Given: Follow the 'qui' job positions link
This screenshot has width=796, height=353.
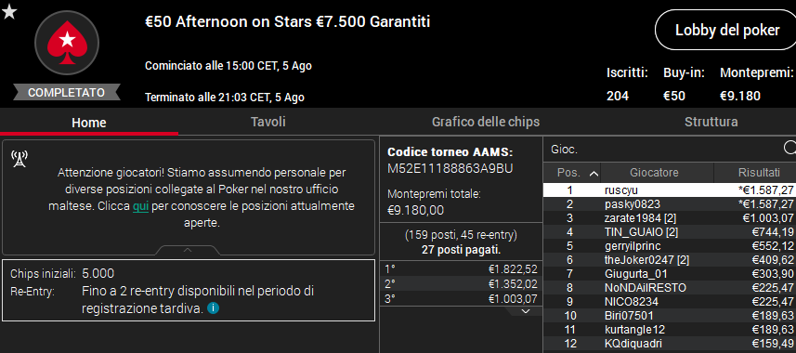Looking at the screenshot, I should point(140,207).
